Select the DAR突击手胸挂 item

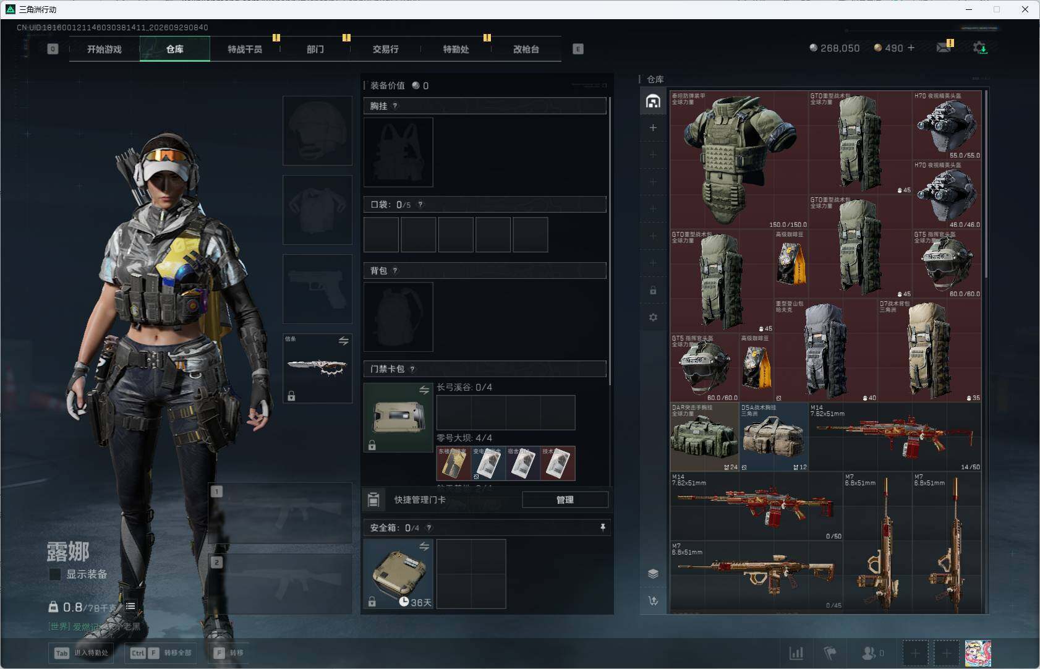[705, 437]
